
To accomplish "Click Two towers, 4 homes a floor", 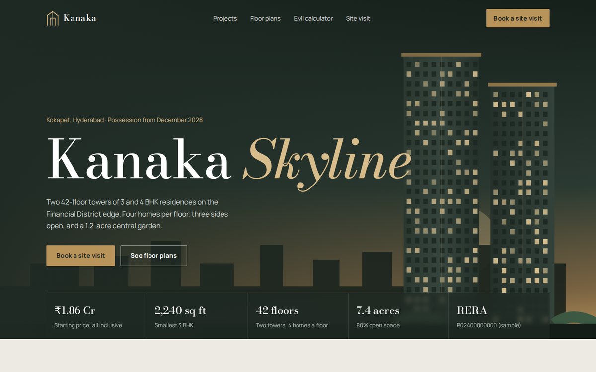I will (292, 325).
